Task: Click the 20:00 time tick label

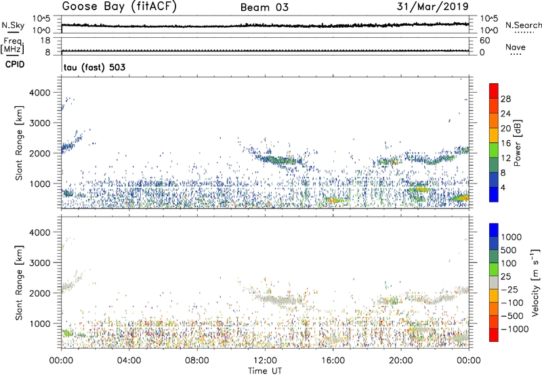Action: point(400,361)
